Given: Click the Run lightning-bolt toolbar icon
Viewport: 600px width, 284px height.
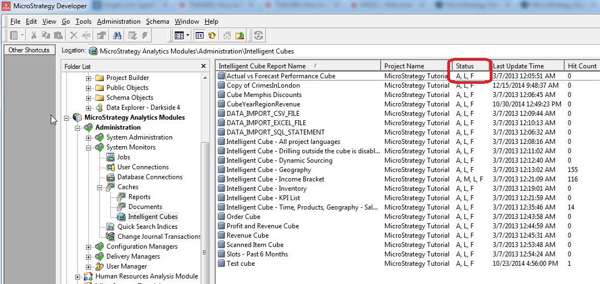Looking at the screenshot, I should pyautogui.click(x=144, y=35).
